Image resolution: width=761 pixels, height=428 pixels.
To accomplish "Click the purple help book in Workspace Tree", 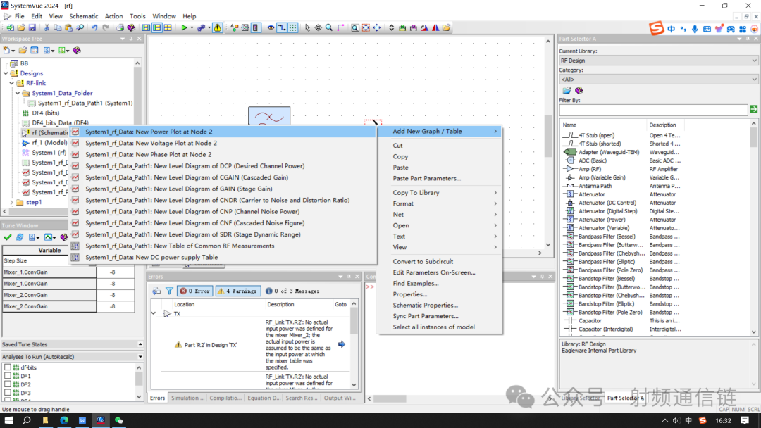I will click(77, 51).
